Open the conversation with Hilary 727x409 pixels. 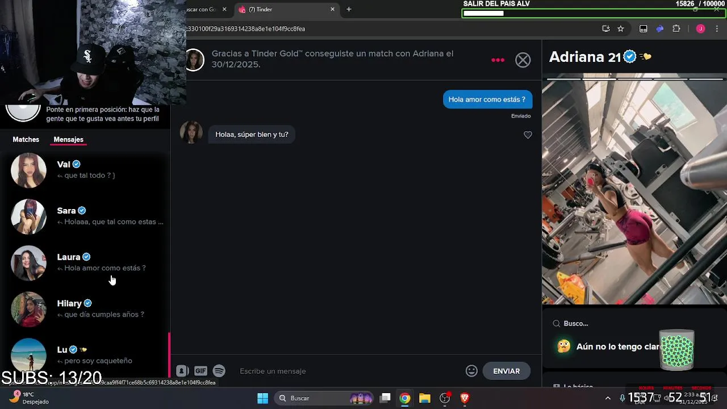pos(85,309)
